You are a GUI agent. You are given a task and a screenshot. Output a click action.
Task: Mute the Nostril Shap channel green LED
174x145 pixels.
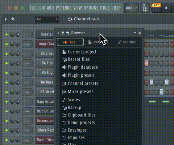[x=7, y=140]
